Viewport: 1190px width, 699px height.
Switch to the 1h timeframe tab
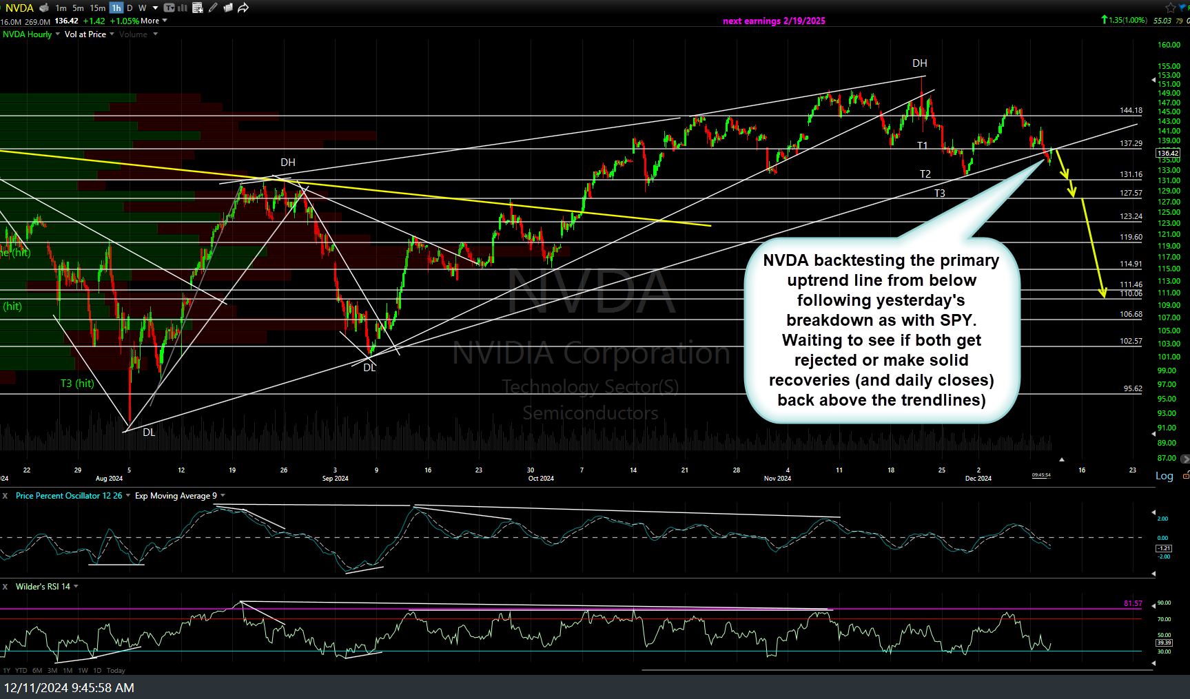tap(115, 8)
